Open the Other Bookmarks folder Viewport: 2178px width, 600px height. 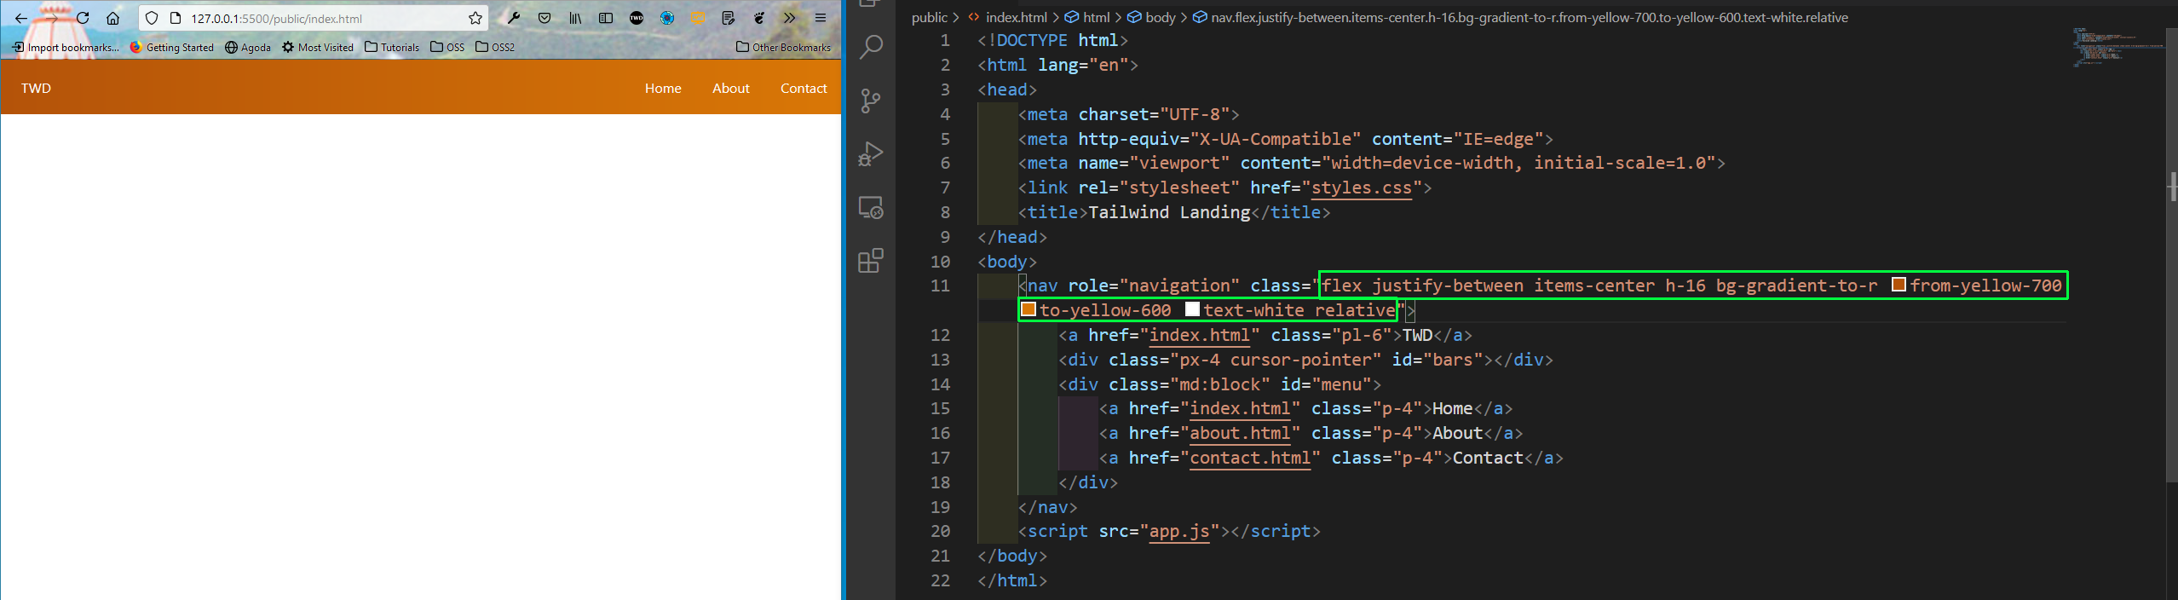click(783, 47)
